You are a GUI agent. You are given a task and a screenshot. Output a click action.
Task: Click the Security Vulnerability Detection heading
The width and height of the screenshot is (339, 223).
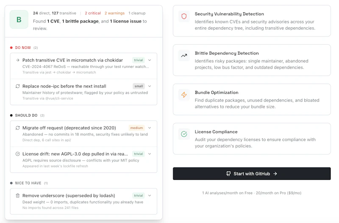coord(229,14)
